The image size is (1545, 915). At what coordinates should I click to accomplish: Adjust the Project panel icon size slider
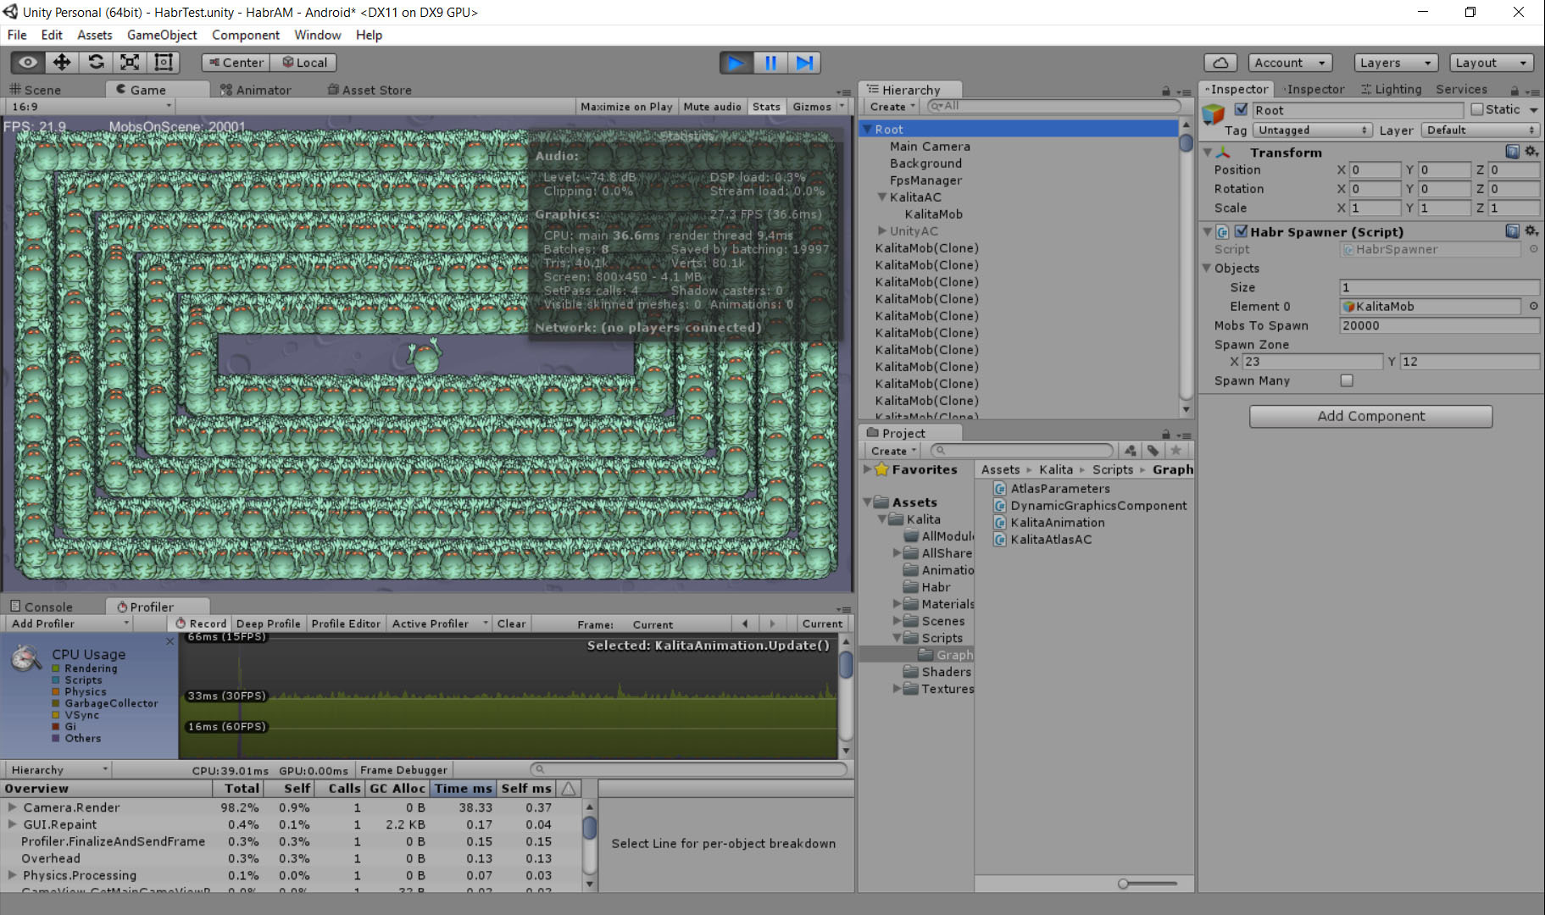pos(1124,884)
